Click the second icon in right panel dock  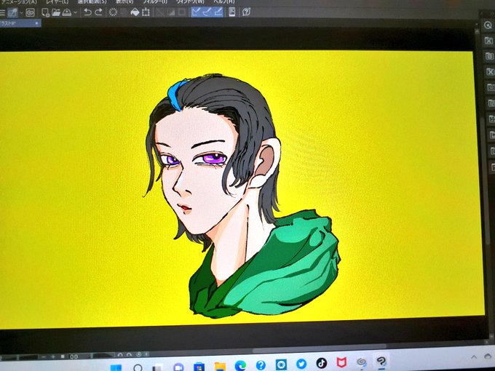(488, 41)
